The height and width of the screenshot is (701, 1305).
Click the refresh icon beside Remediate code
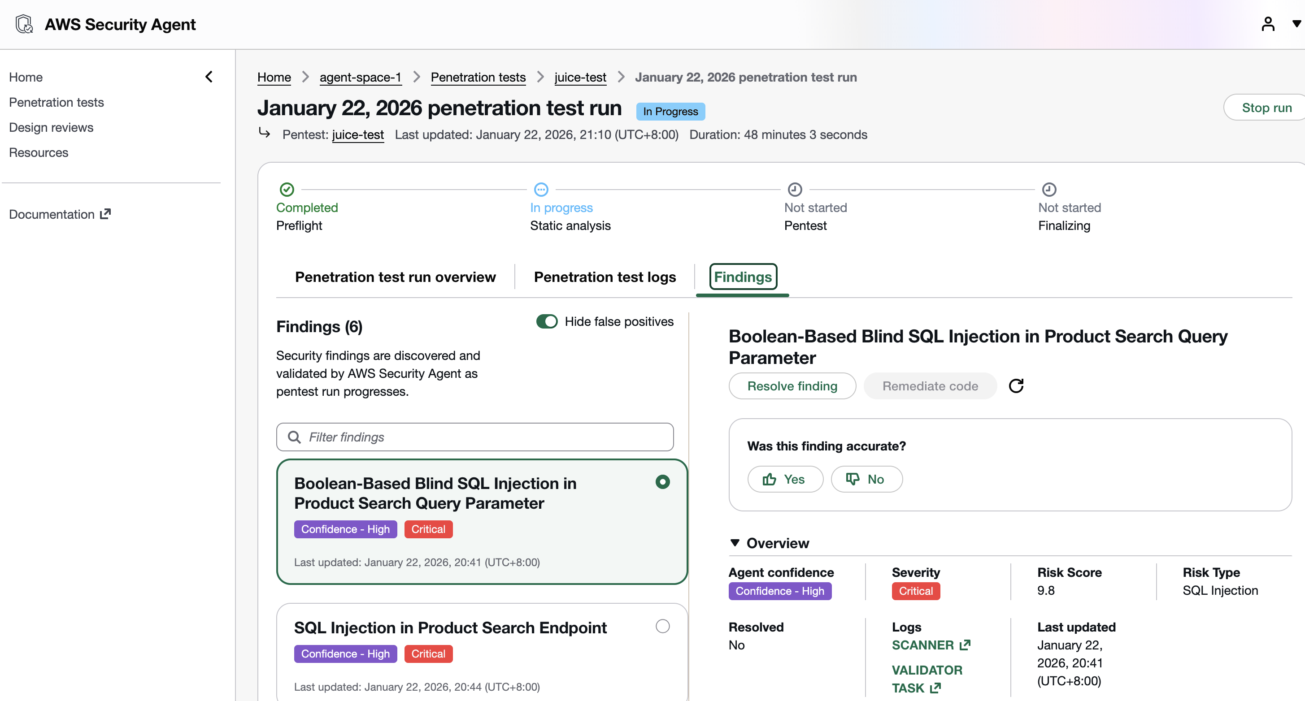point(1016,386)
